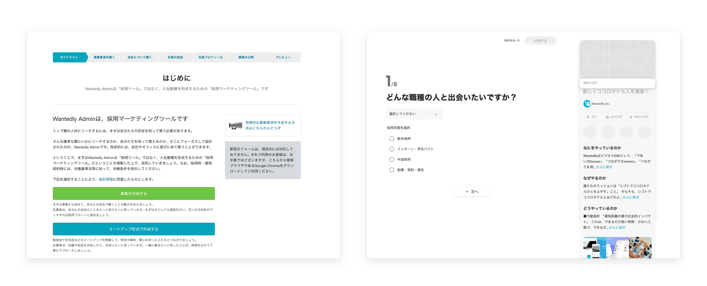Click the Wantedly logo in the preview card
Viewport: 707px width, 286px height.
pos(587,104)
